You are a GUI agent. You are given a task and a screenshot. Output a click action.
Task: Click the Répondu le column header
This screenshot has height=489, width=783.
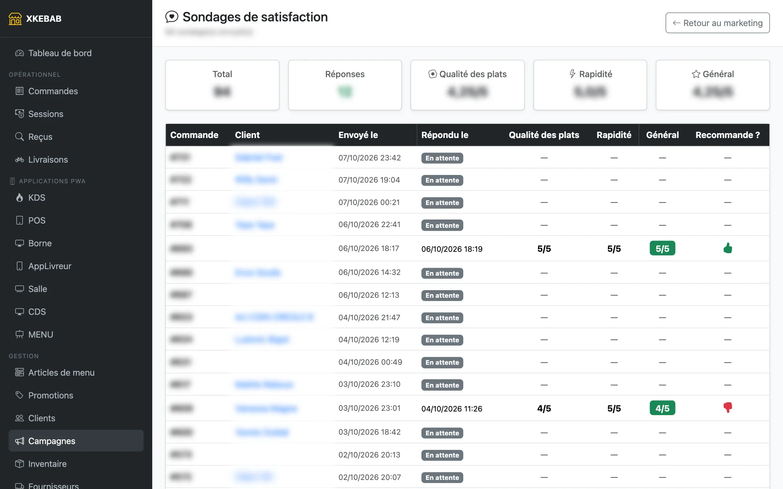pos(445,135)
